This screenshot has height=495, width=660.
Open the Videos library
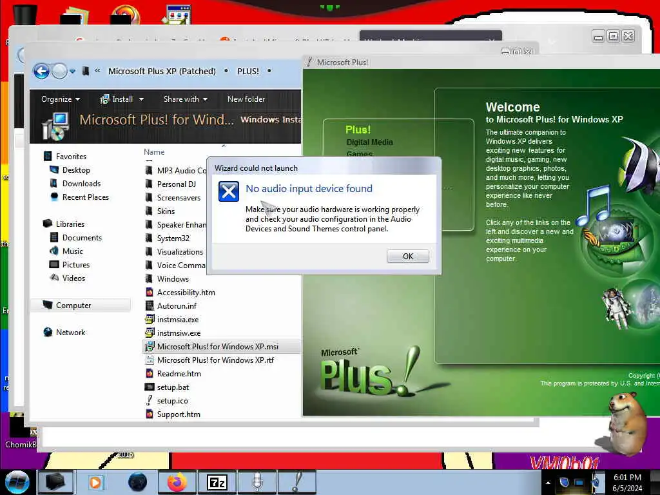pos(73,278)
